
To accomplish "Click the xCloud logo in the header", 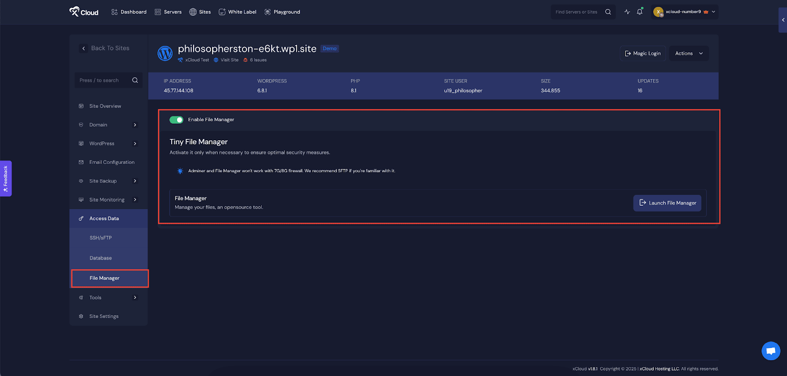I will click(84, 12).
